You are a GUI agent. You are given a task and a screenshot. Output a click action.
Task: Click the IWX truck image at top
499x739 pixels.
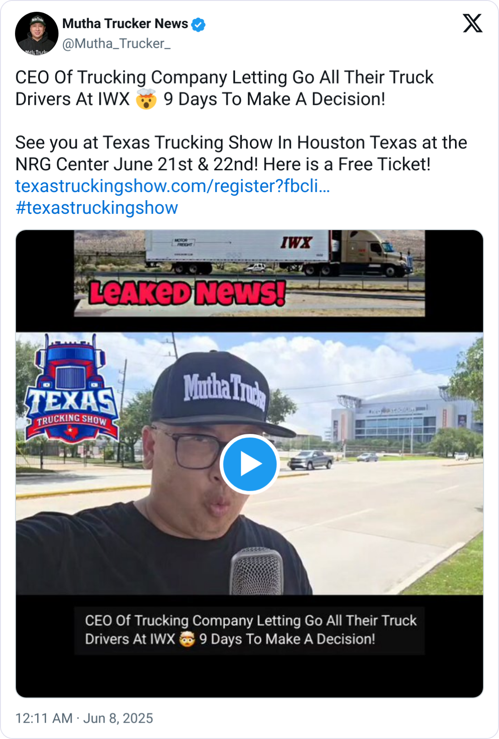tap(279, 253)
